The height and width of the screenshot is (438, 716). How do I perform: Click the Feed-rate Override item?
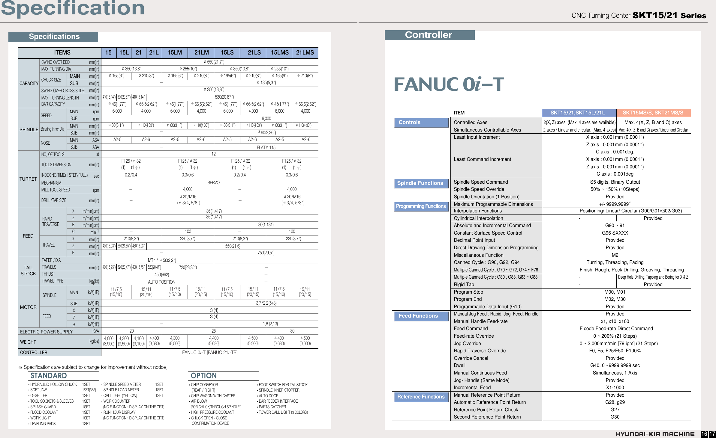[x=474, y=336]
